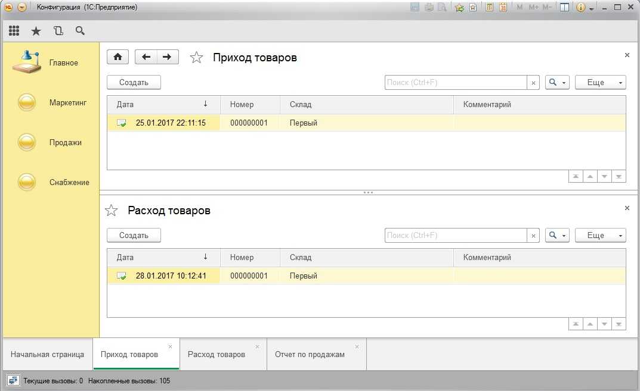Close the Расход товаров form panel
The width and height of the screenshot is (640, 391).
(627, 208)
